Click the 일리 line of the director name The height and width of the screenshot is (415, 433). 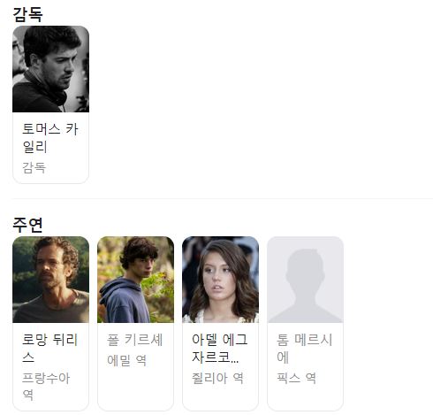[34, 147]
